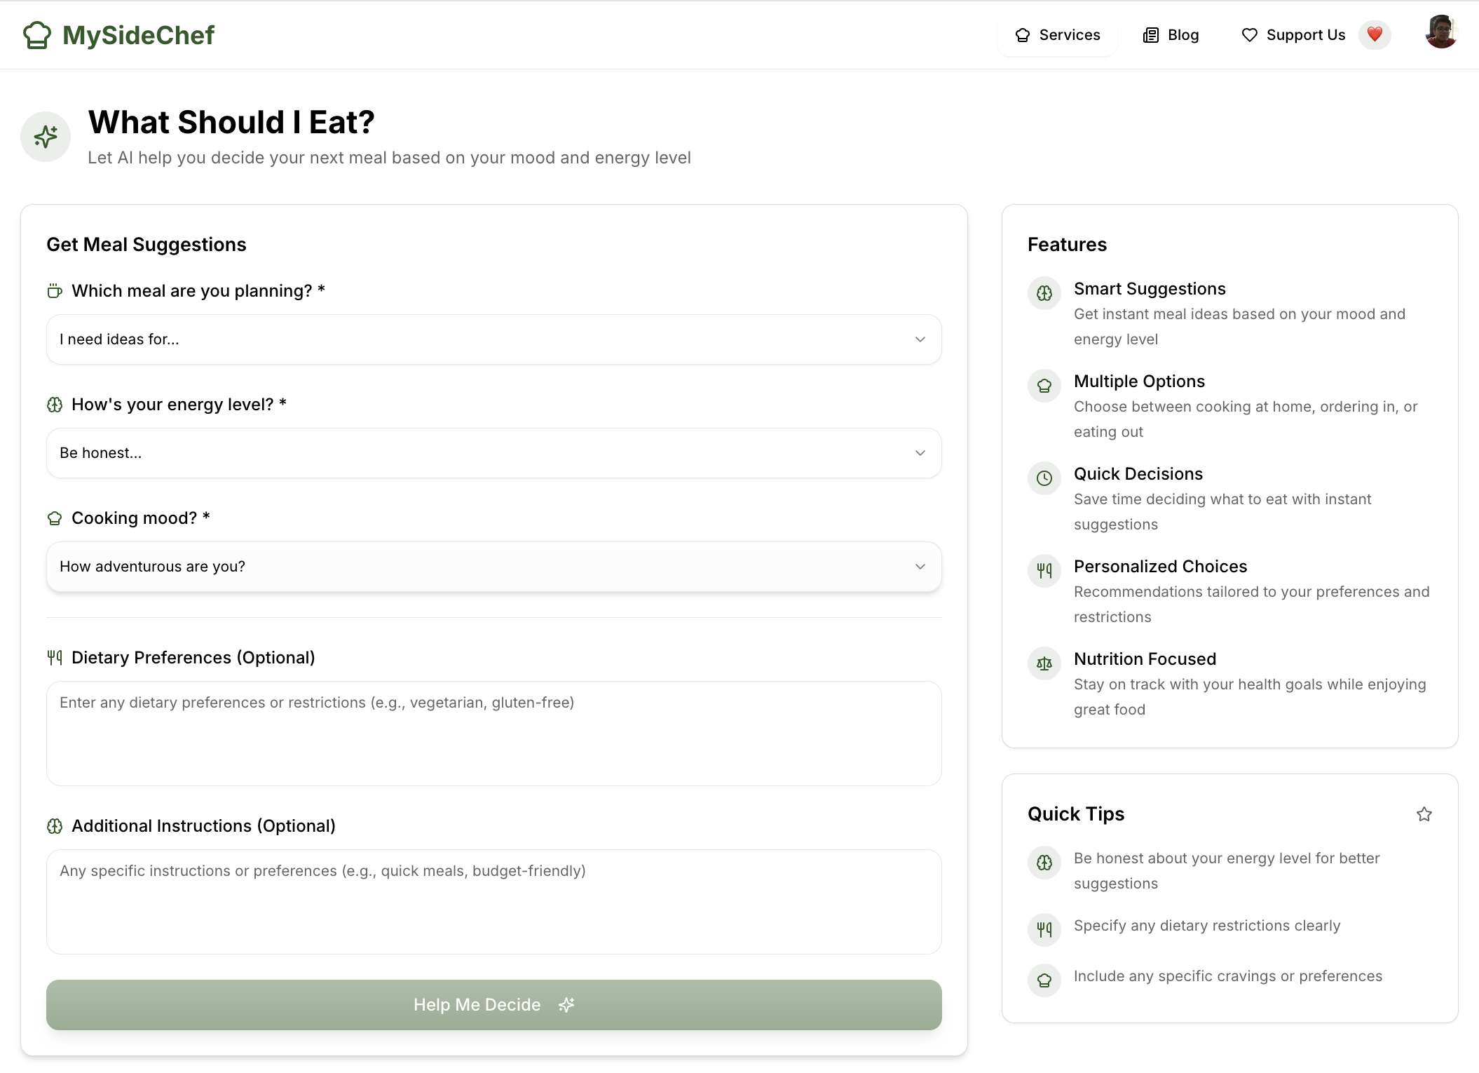The height and width of the screenshot is (1073, 1479).
Task: Click the red heart icon in header
Action: point(1375,34)
